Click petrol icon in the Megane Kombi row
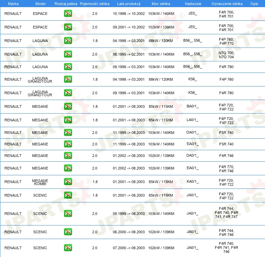265x257 pixels. pyautogui.click(x=68, y=182)
